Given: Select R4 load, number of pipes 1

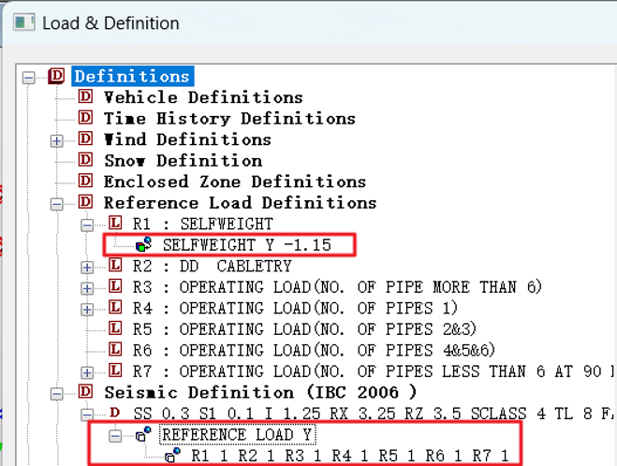Looking at the screenshot, I should (295, 308).
